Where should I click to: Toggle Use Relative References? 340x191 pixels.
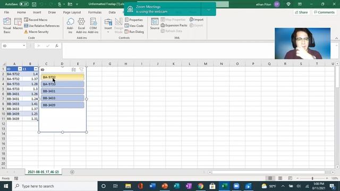(x=41, y=26)
